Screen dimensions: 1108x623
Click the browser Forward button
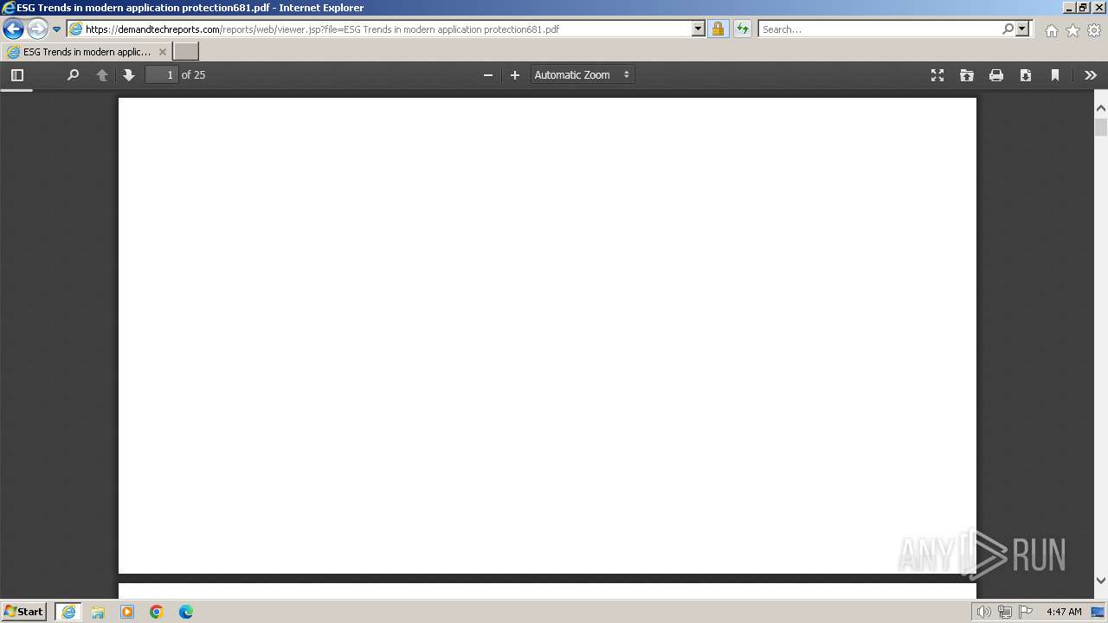click(37, 29)
